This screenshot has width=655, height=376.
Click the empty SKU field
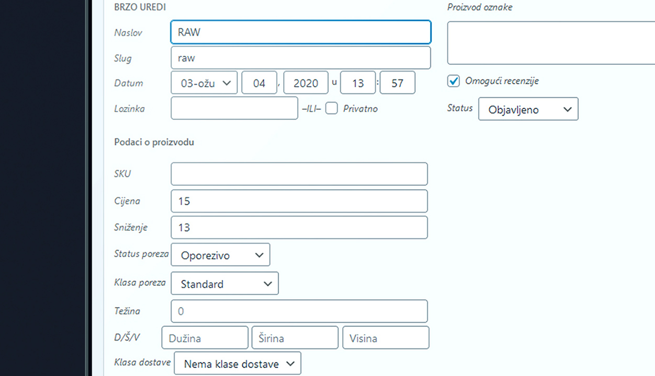[299, 174]
